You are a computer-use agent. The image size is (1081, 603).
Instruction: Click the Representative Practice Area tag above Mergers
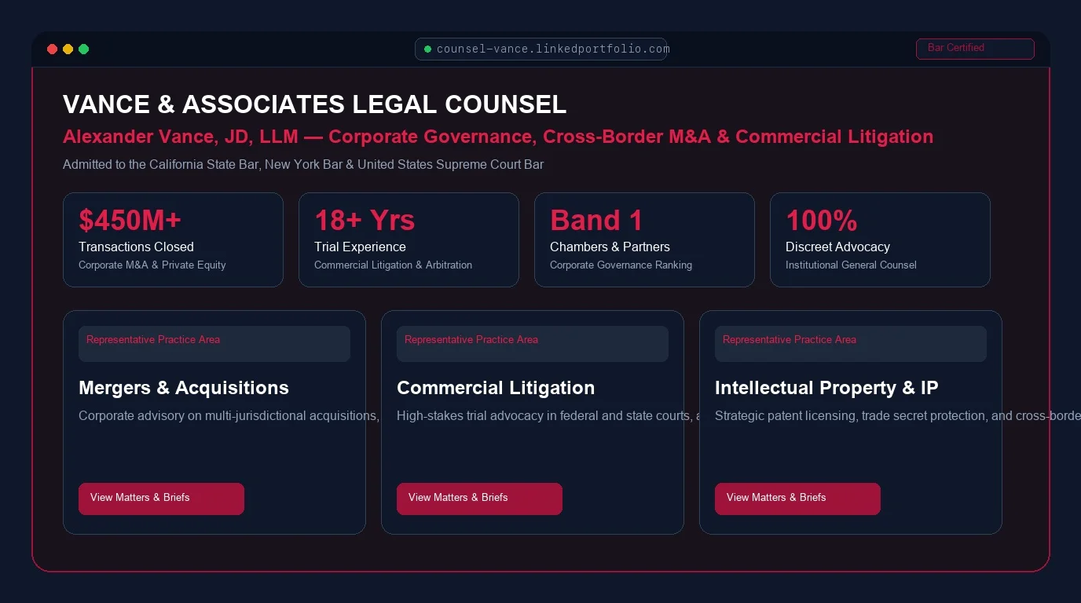click(214, 344)
